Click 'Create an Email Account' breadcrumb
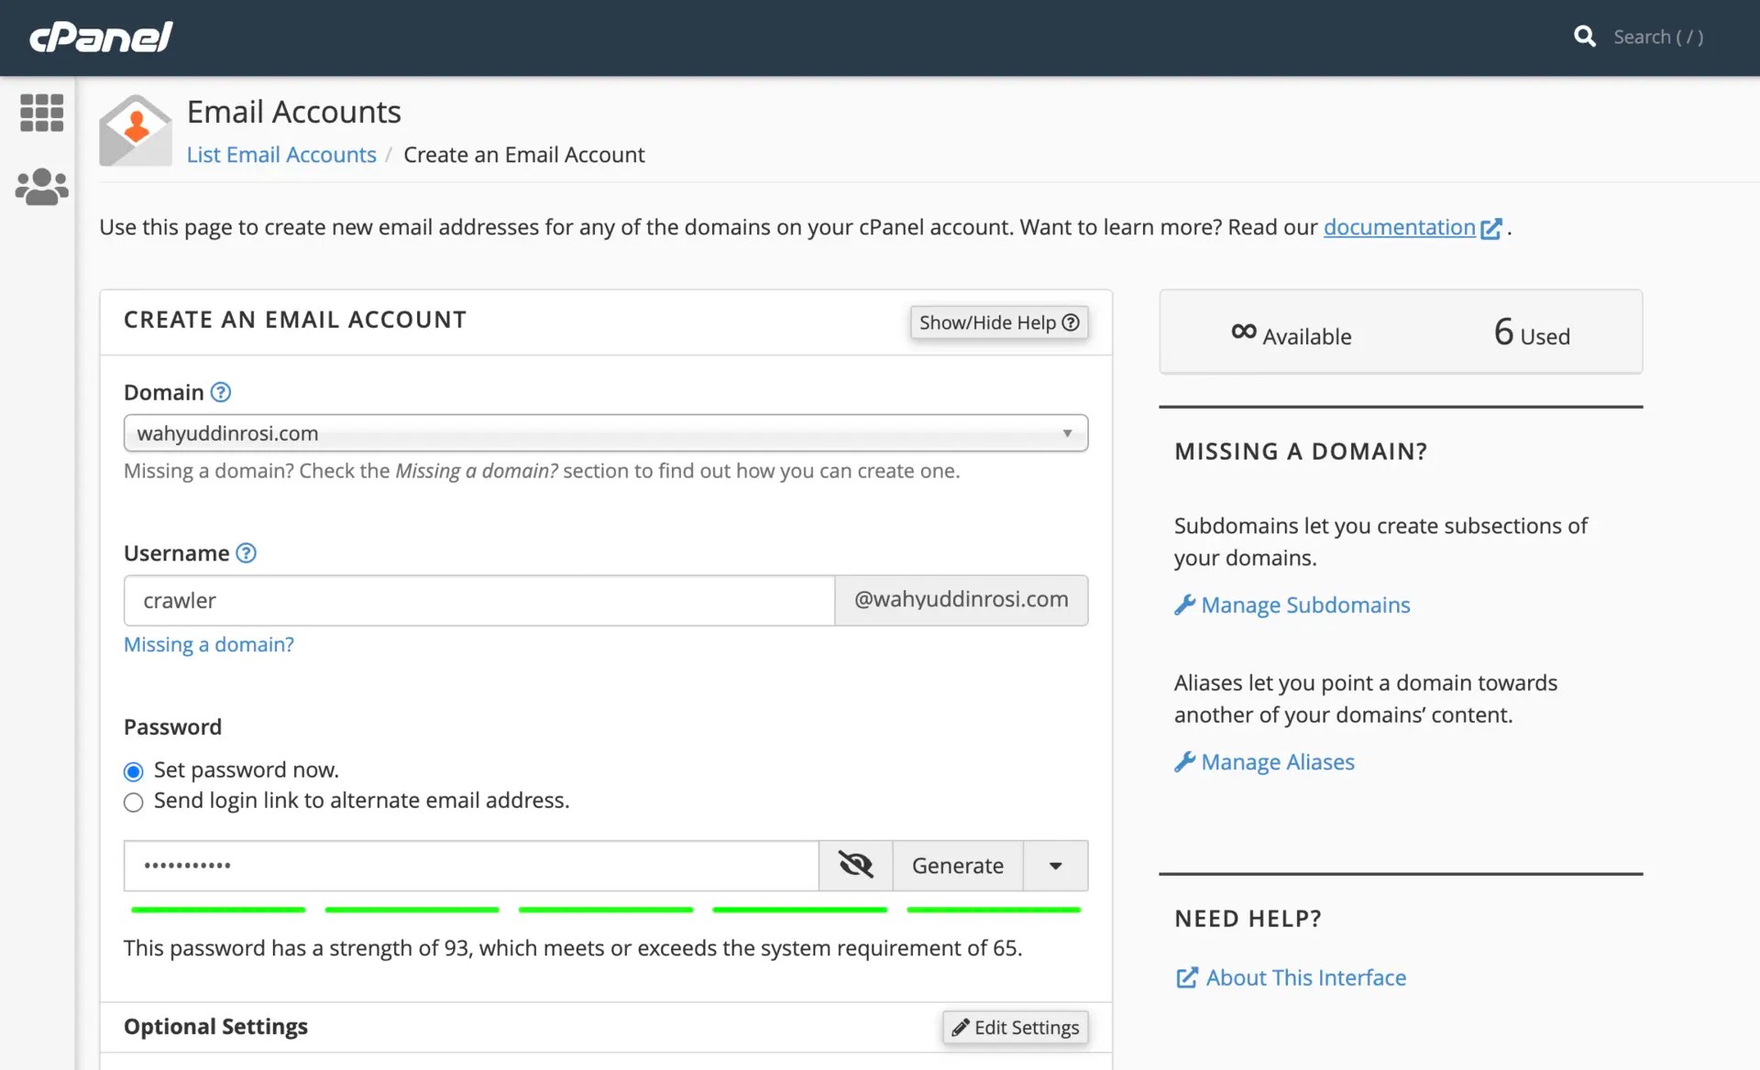This screenshot has width=1760, height=1070. tap(523, 155)
